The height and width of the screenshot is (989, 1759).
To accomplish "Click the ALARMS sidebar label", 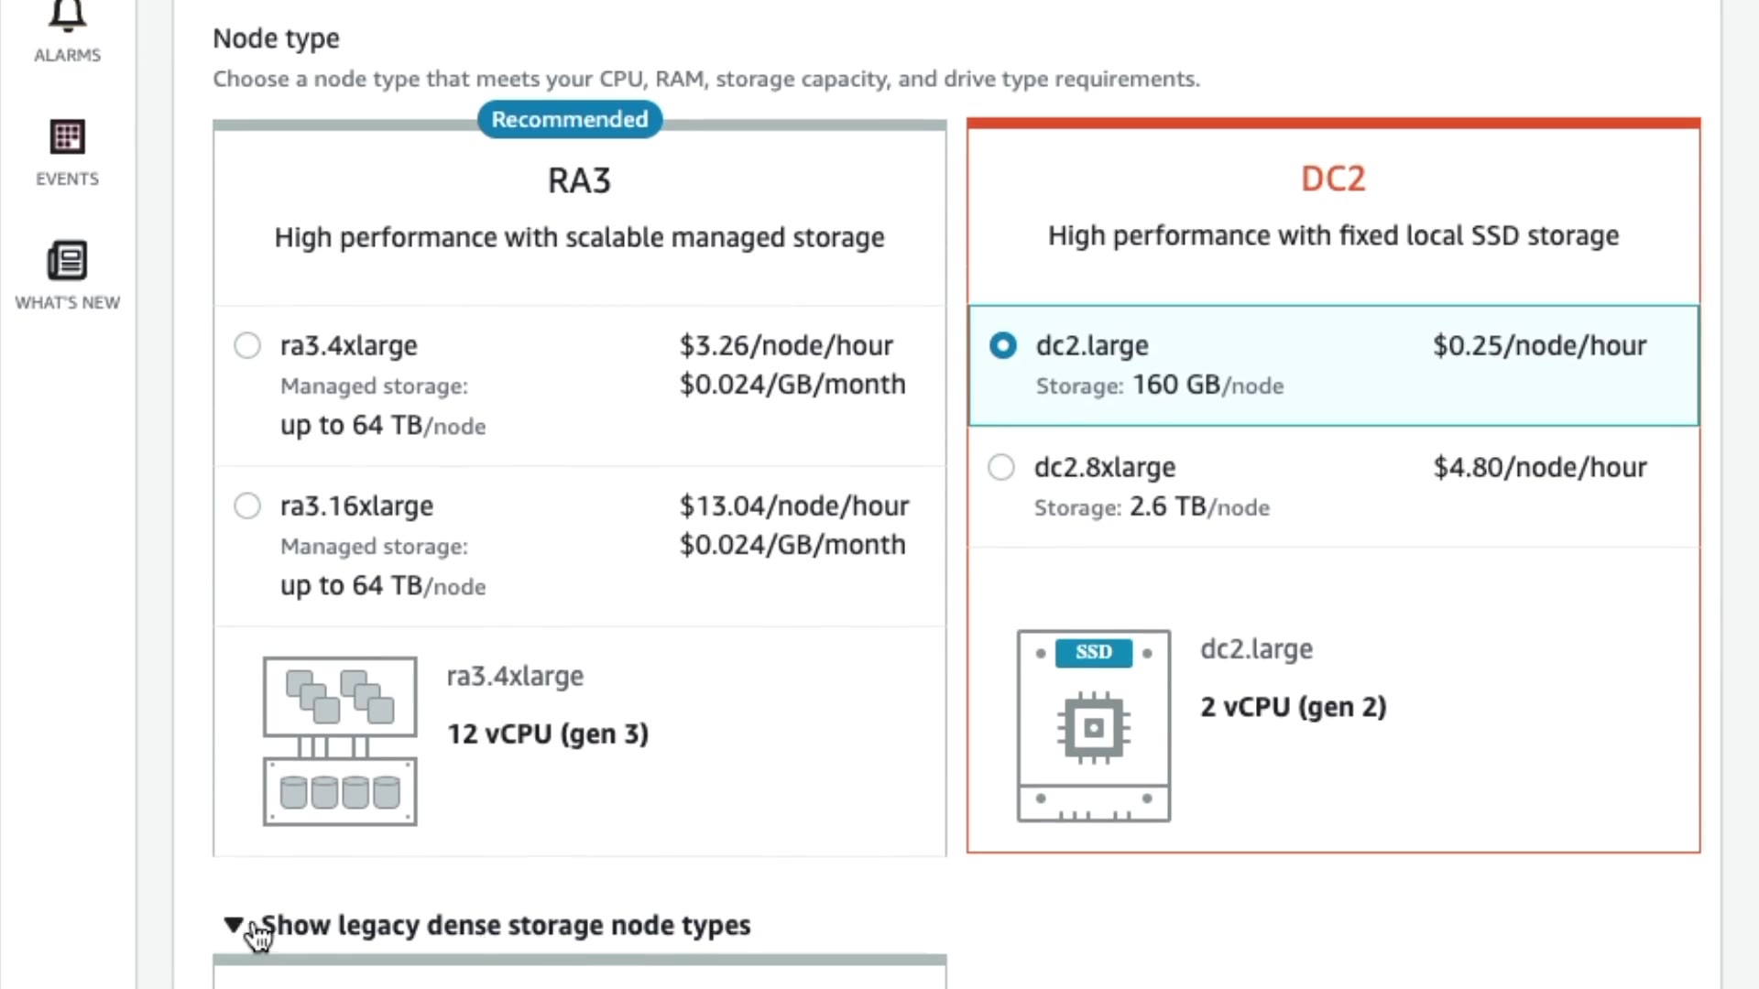I will point(67,55).
